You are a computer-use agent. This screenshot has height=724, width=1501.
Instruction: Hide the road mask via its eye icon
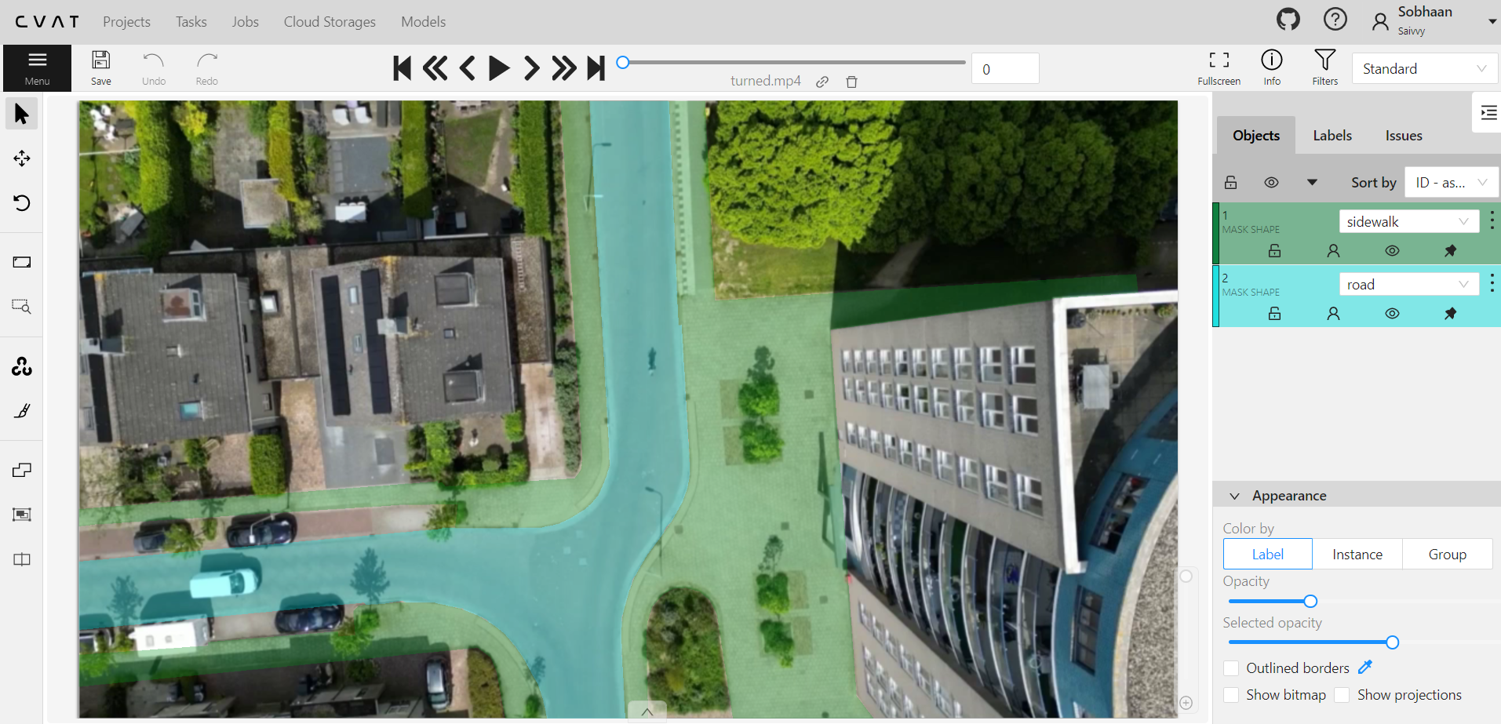pyautogui.click(x=1392, y=314)
